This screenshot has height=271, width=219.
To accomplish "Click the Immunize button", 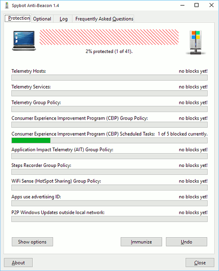I will tap(141, 242).
